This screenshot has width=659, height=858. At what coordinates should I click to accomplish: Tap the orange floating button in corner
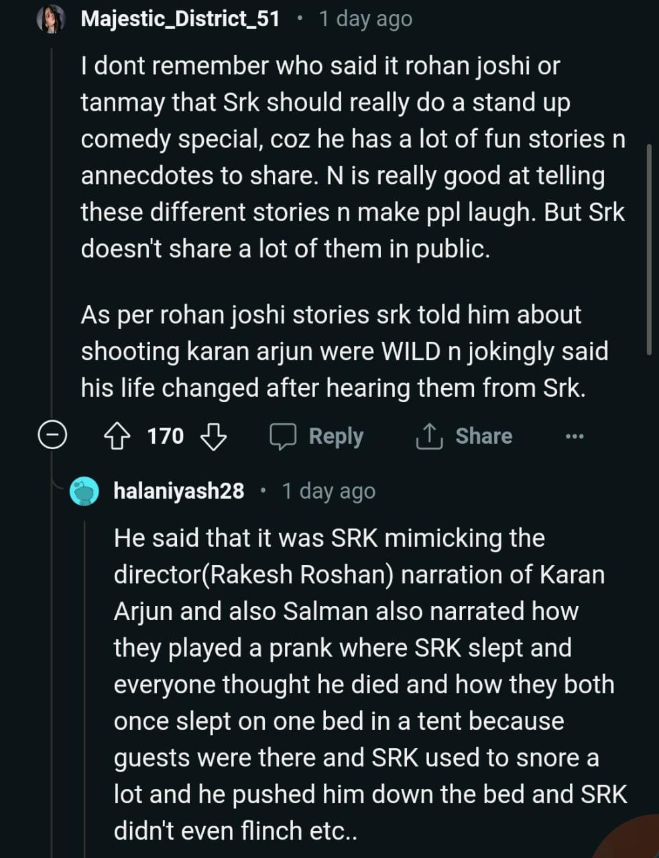pos(634,841)
